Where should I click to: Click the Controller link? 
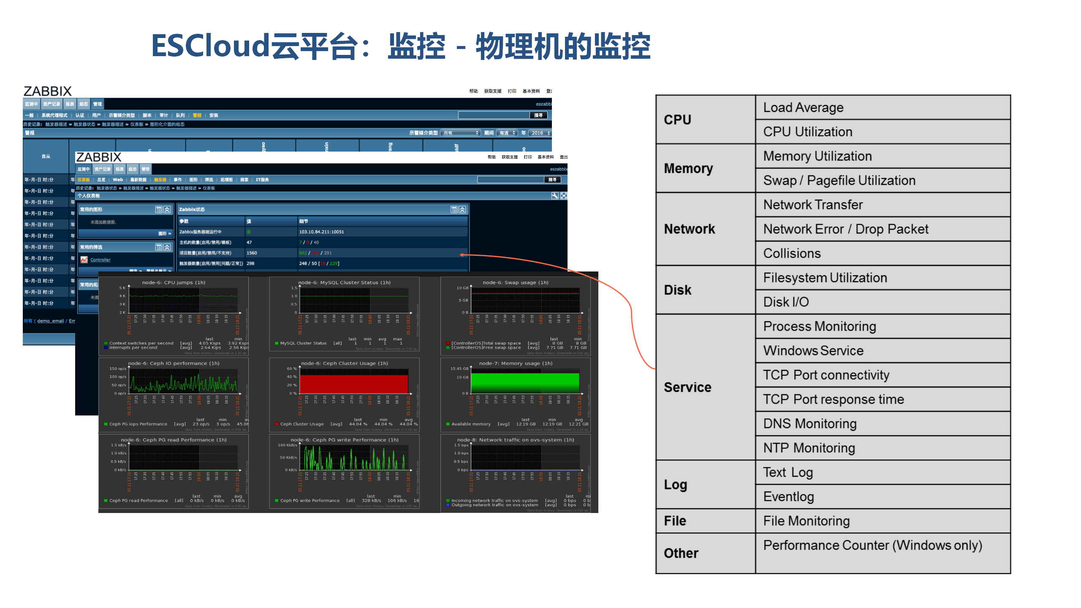pyautogui.click(x=100, y=260)
